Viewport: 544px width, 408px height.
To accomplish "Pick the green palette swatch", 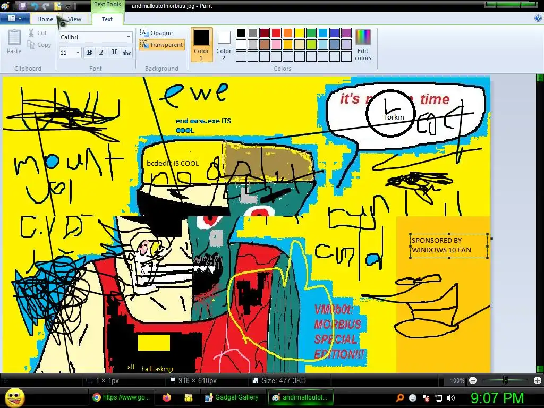I will (311, 33).
